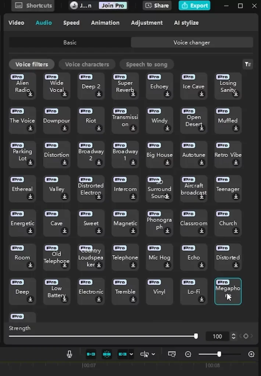Download the Classroom voice filter
The image size is (261, 376).
click(x=202, y=231)
